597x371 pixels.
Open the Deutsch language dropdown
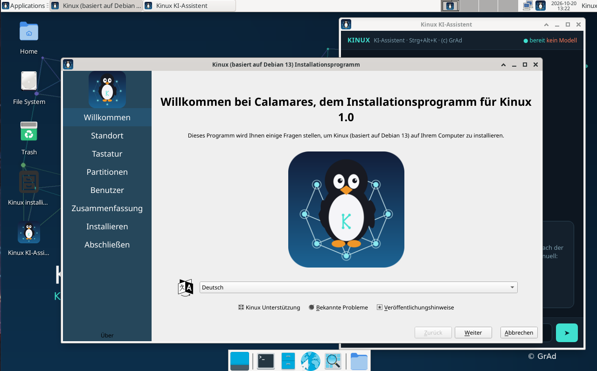click(358, 288)
